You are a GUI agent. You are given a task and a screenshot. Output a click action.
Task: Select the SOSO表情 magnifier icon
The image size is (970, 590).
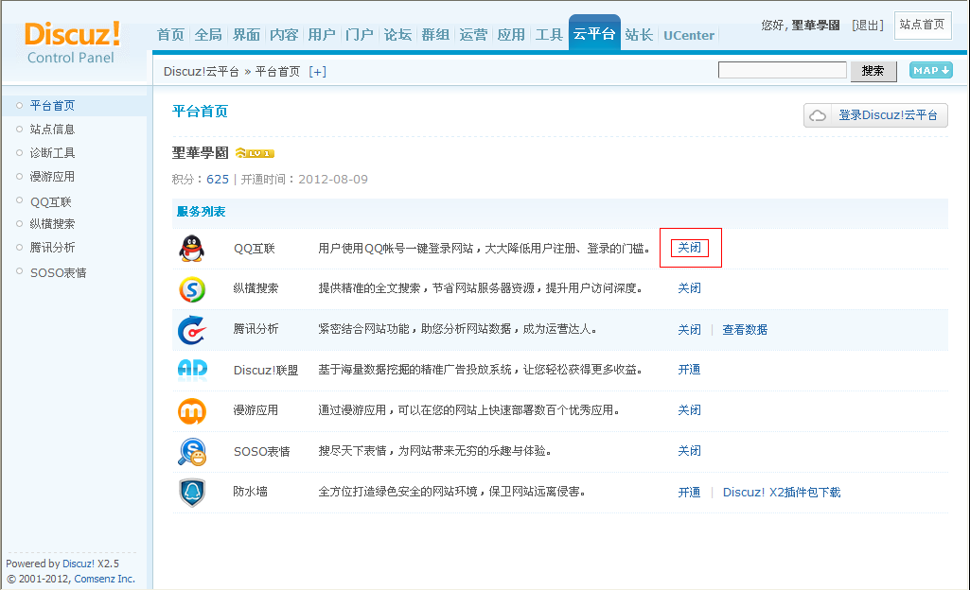[191, 451]
